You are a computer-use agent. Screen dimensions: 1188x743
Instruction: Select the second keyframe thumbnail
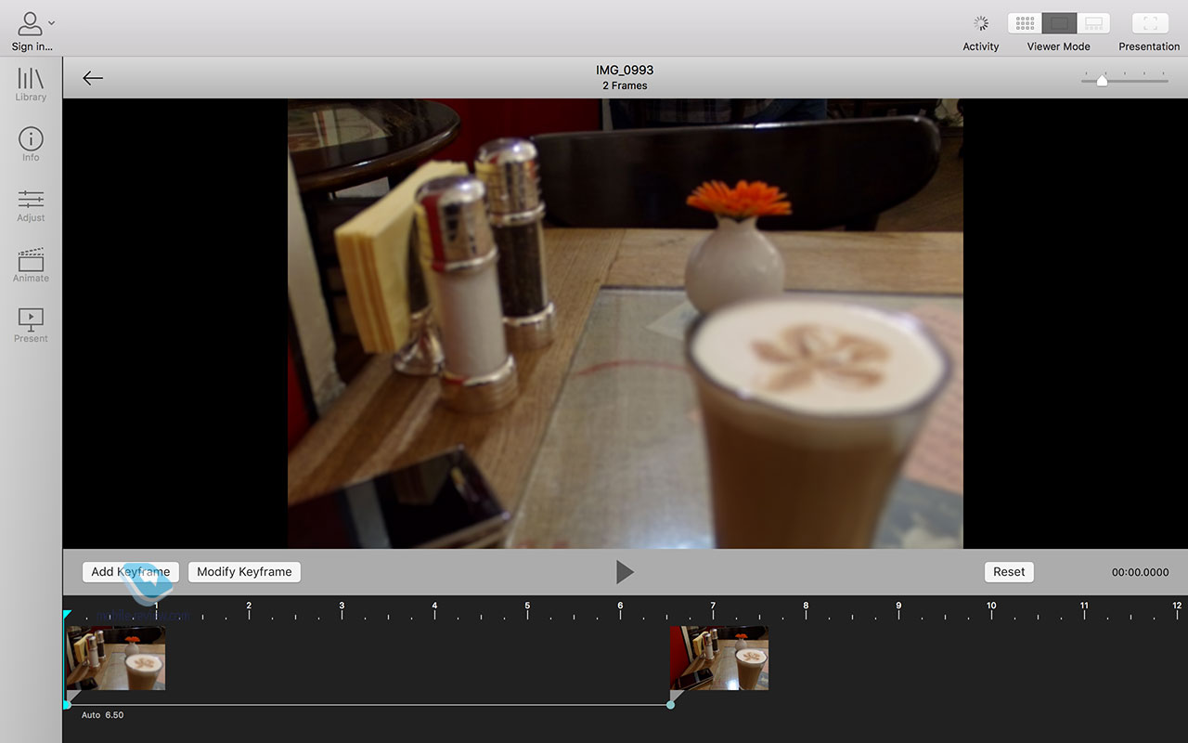[x=719, y=658]
